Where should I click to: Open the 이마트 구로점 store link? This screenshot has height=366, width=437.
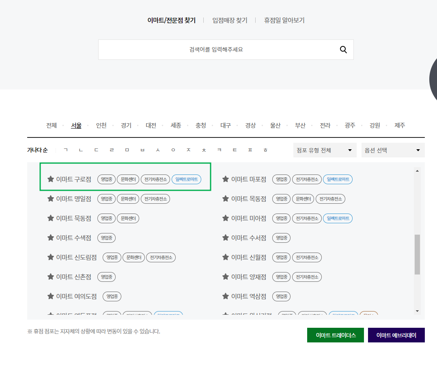(x=73, y=179)
